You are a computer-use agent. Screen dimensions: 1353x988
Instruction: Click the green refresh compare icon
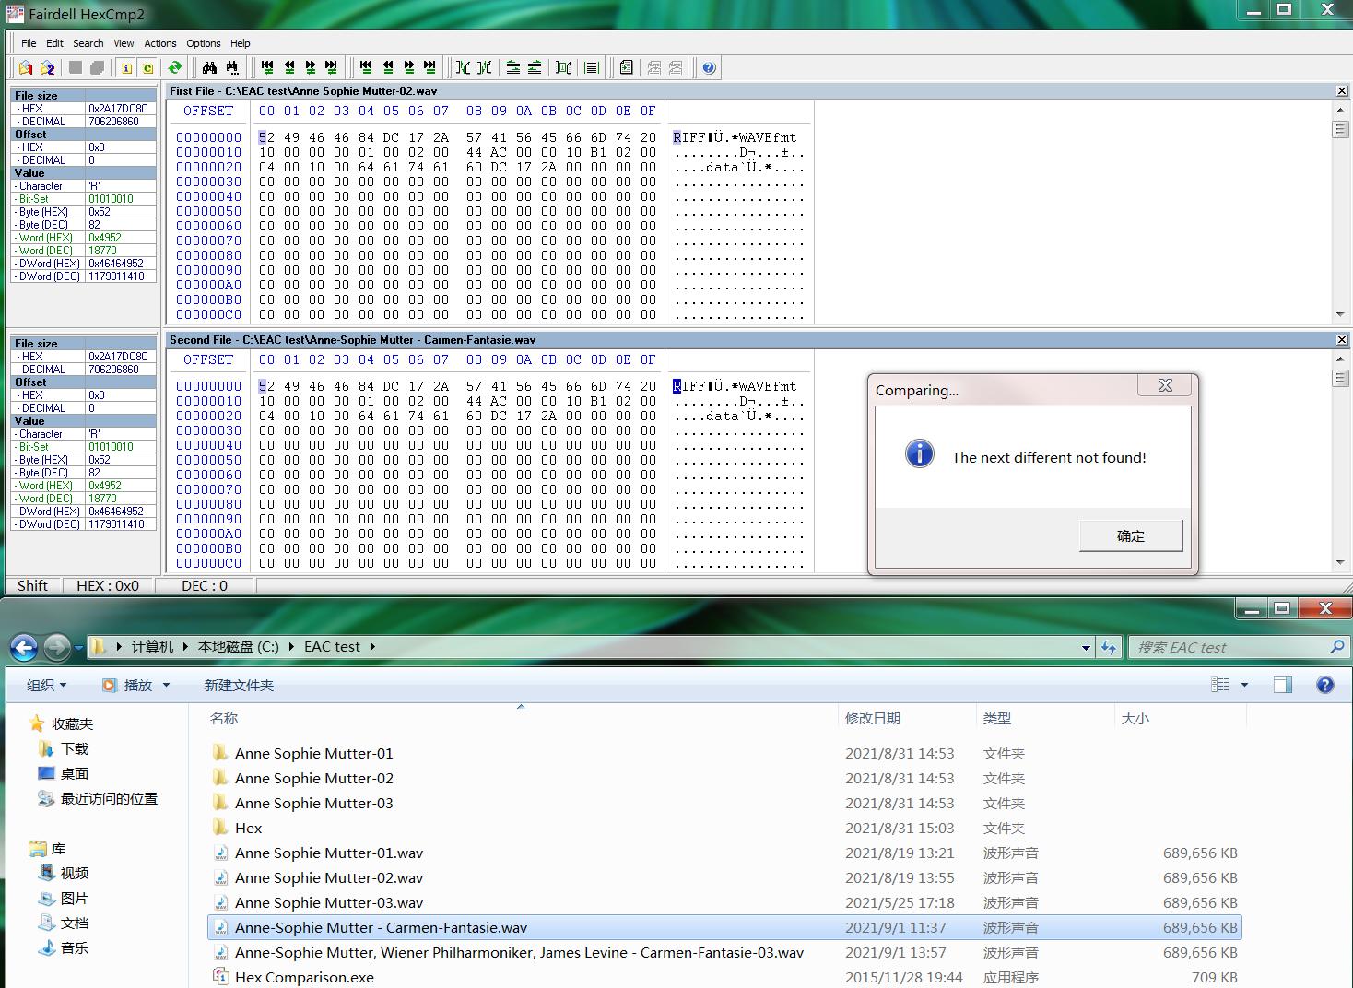pos(174,67)
